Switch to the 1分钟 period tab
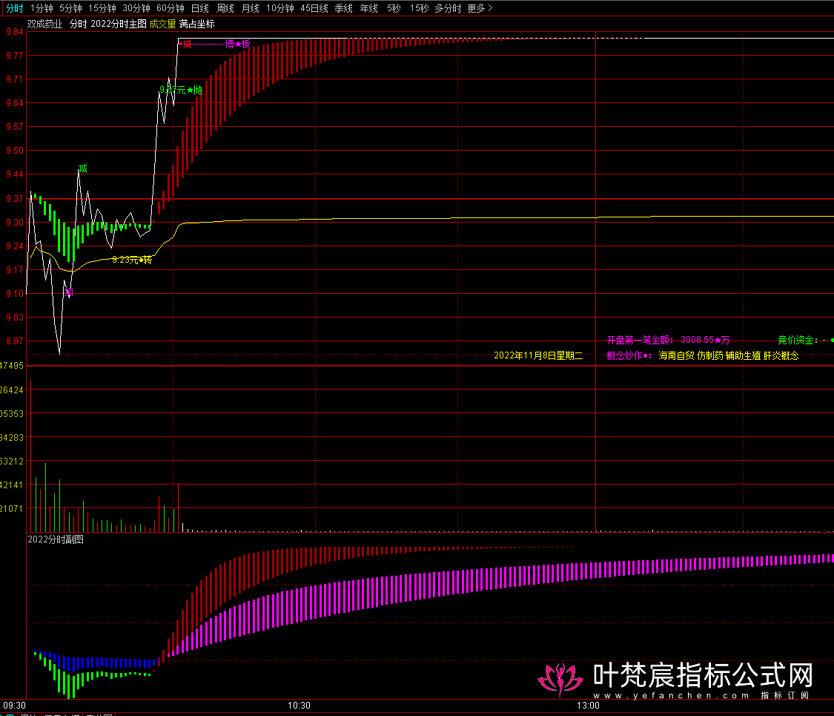The image size is (834, 716). tap(42, 8)
